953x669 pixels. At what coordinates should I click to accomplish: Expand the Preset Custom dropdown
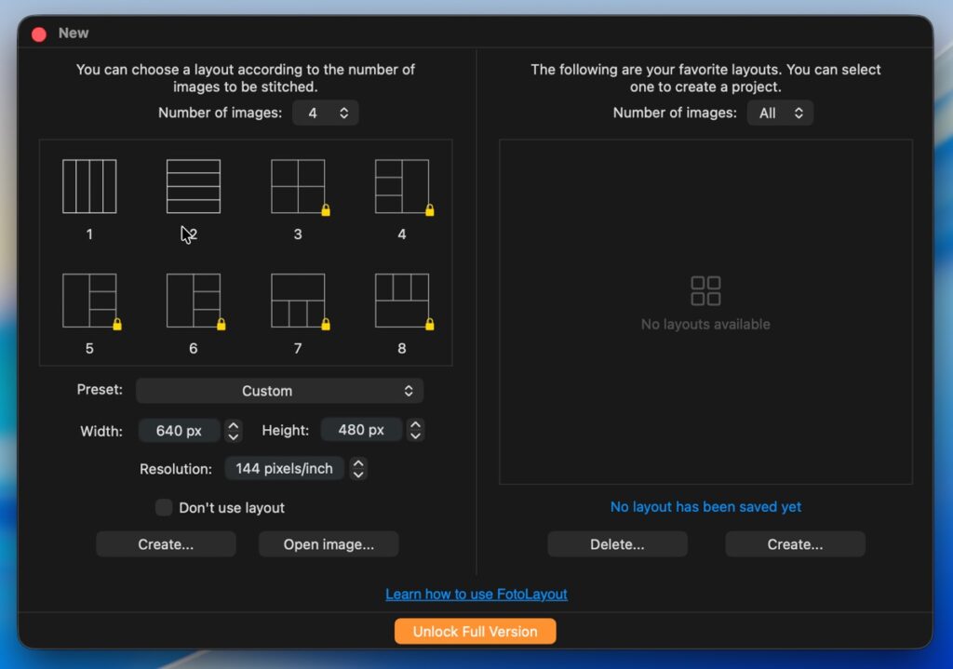coord(279,391)
